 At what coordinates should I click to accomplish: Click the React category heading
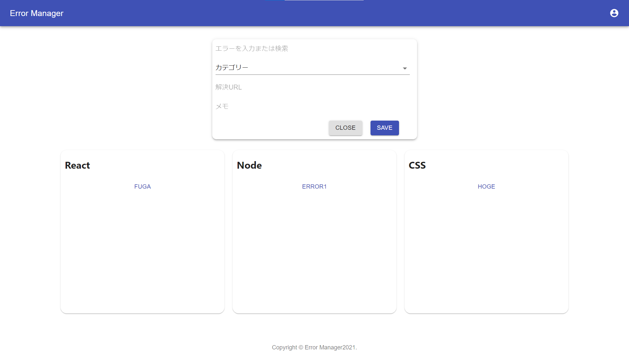point(77,165)
